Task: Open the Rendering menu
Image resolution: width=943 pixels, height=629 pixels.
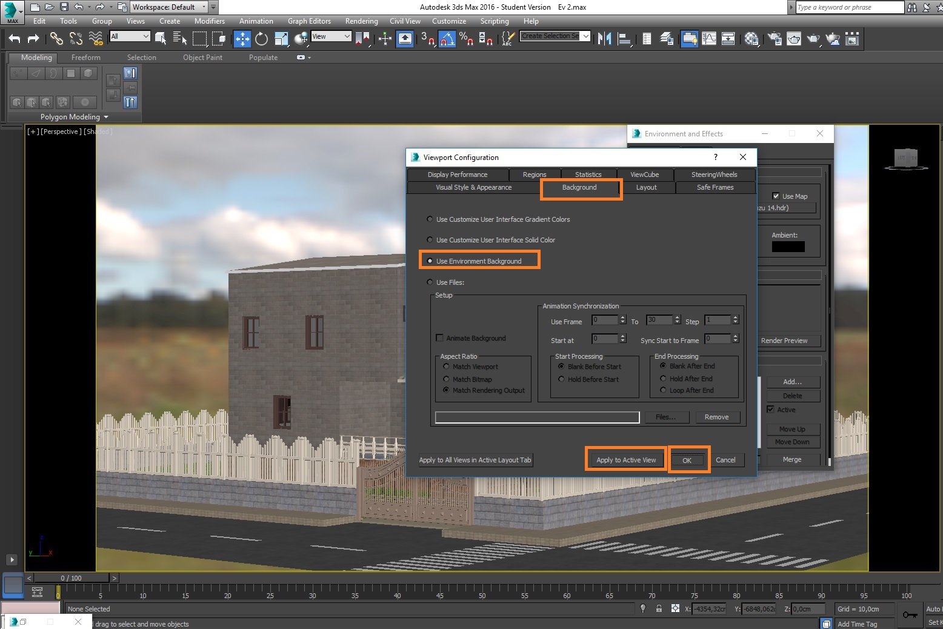Action: 361,21
